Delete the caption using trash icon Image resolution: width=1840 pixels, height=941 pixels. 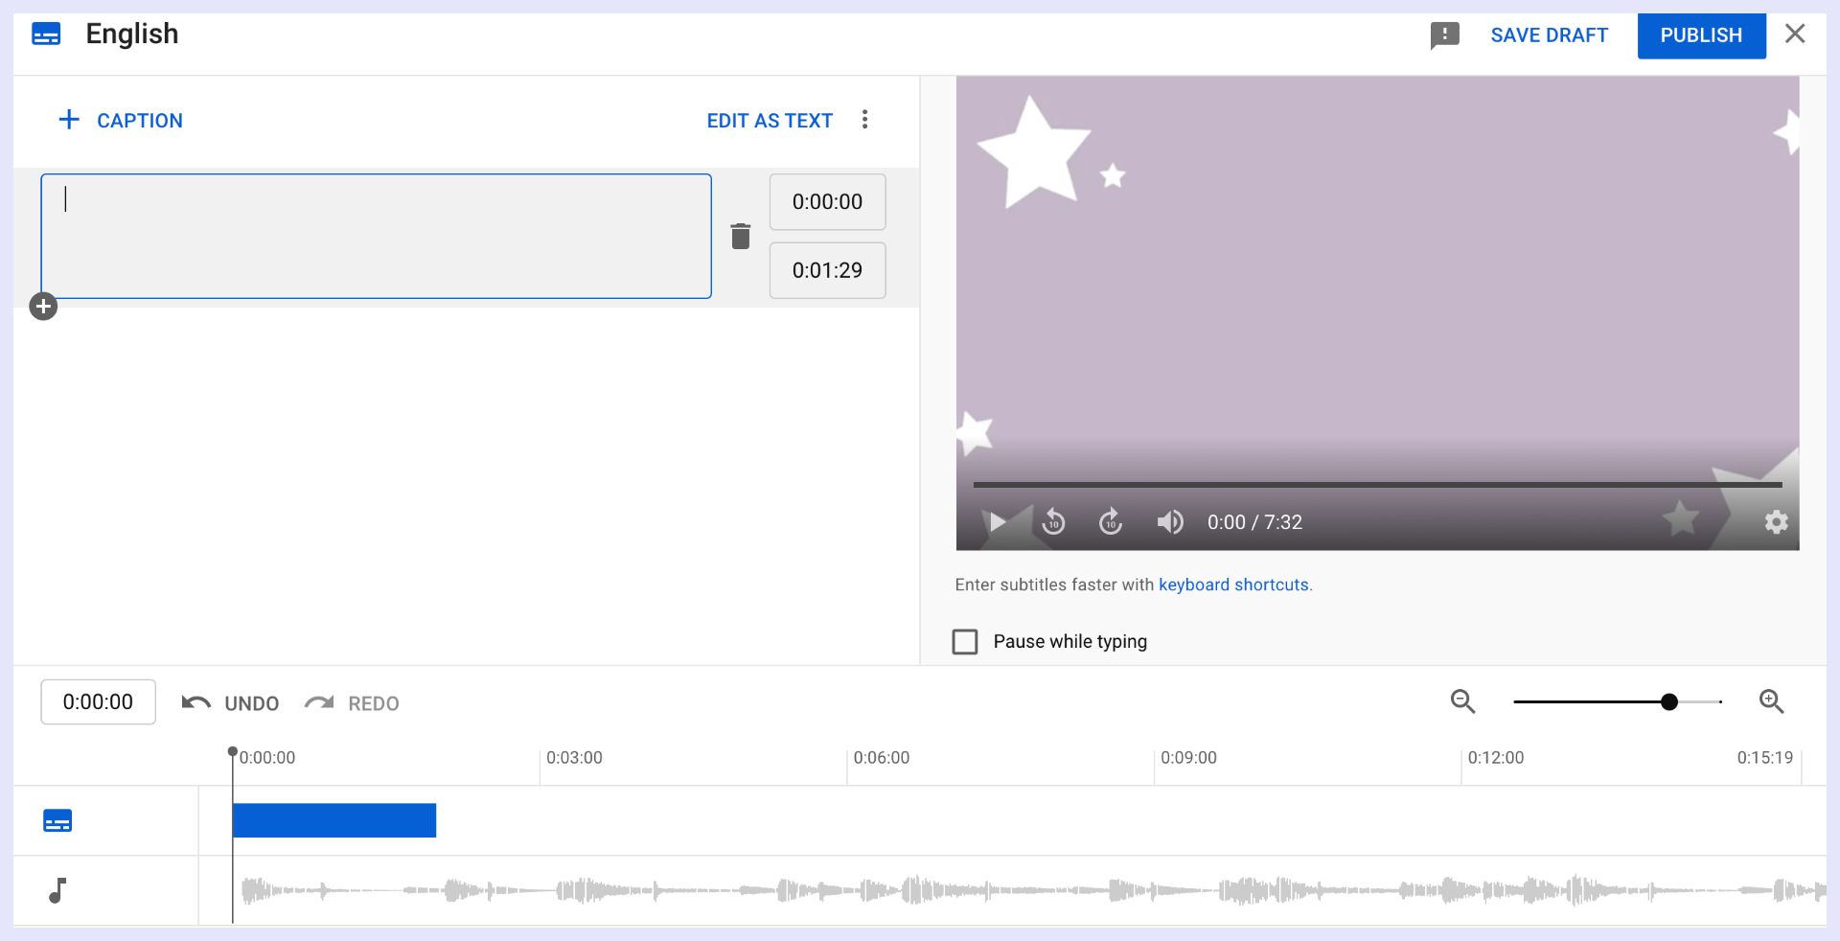click(x=740, y=236)
